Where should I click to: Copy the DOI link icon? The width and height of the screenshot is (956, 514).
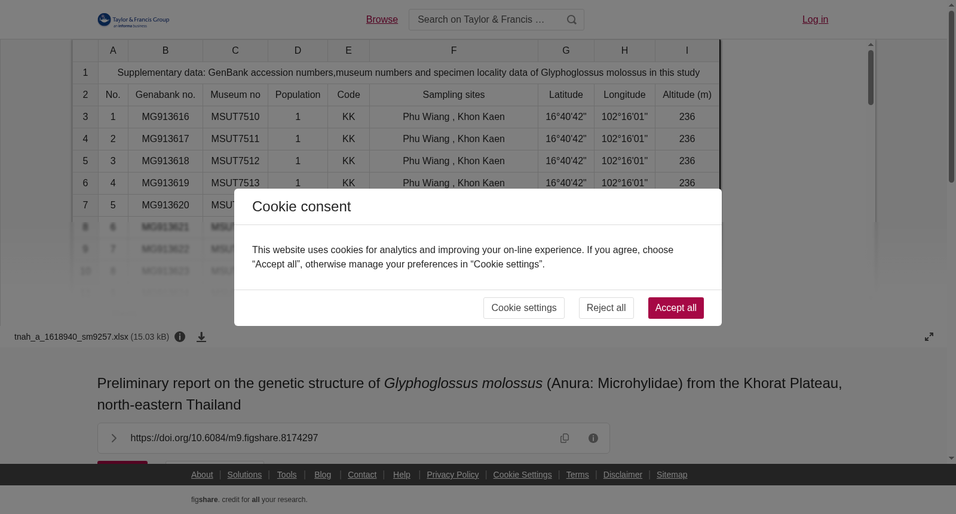click(565, 438)
